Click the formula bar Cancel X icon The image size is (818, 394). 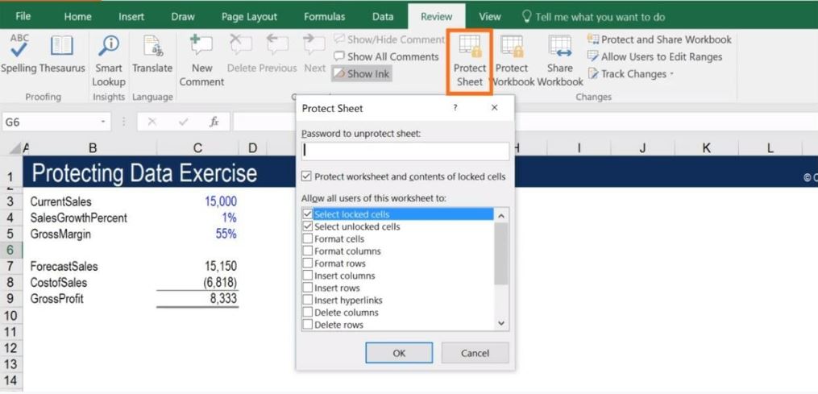(x=152, y=122)
